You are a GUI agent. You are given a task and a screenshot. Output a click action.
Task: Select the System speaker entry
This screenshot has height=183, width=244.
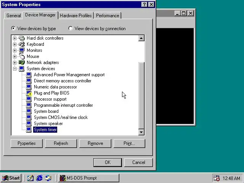48,124
